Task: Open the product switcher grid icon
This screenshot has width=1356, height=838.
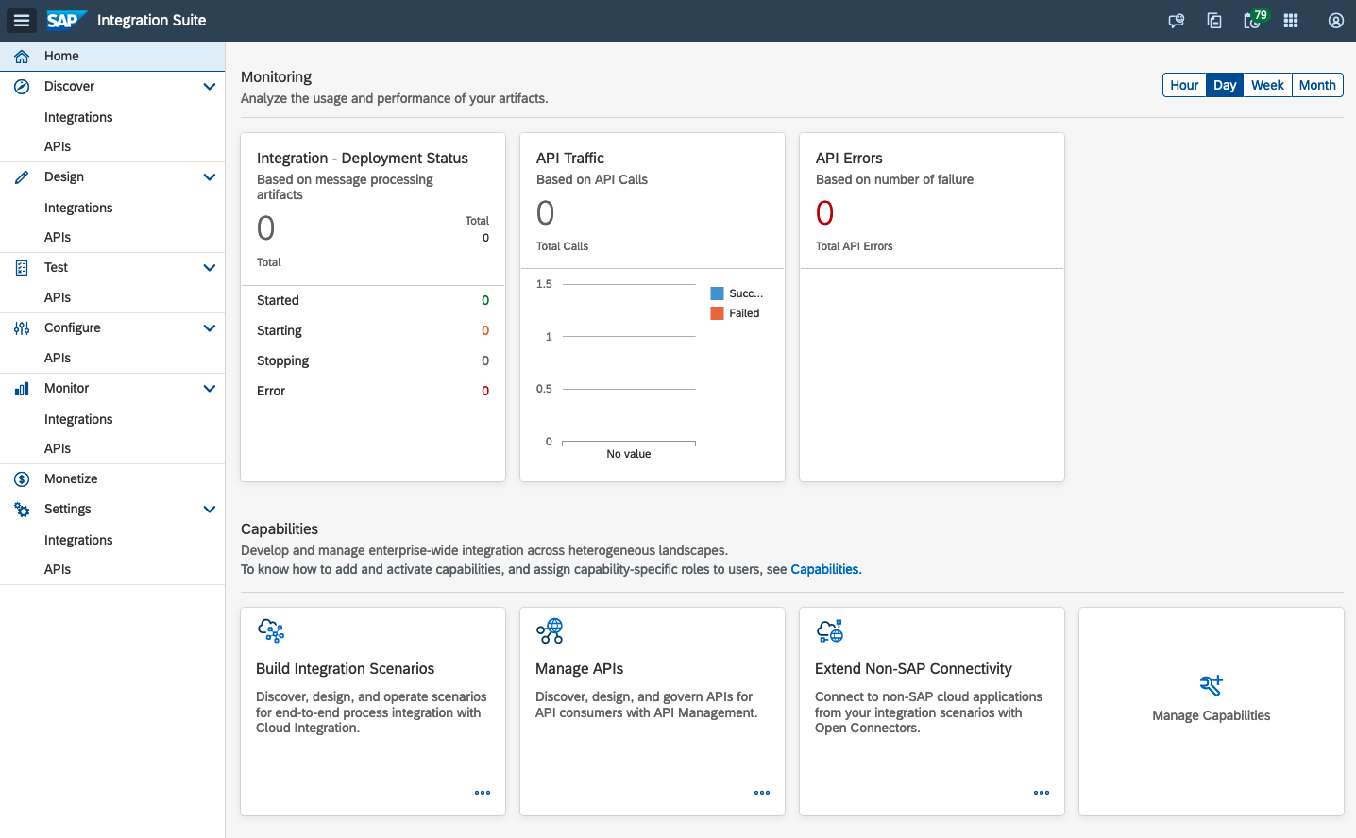Action: [x=1291, y=20]
